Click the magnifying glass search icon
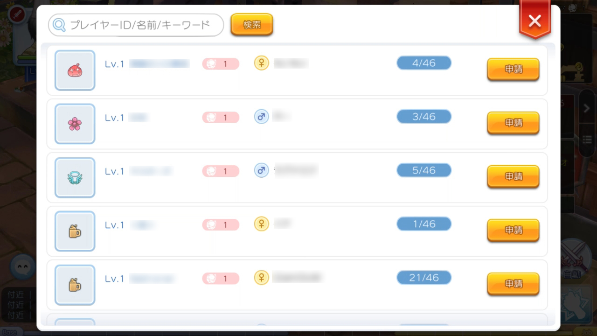This screenshot has height=336, width=597. [x=59, y=25]
